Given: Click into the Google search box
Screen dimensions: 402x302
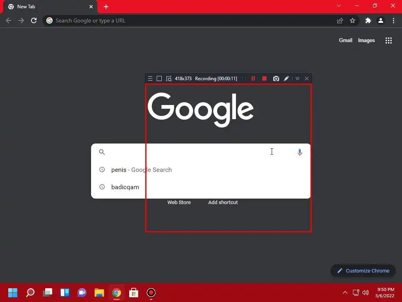Looking at the screenshot, I should 200,152.
